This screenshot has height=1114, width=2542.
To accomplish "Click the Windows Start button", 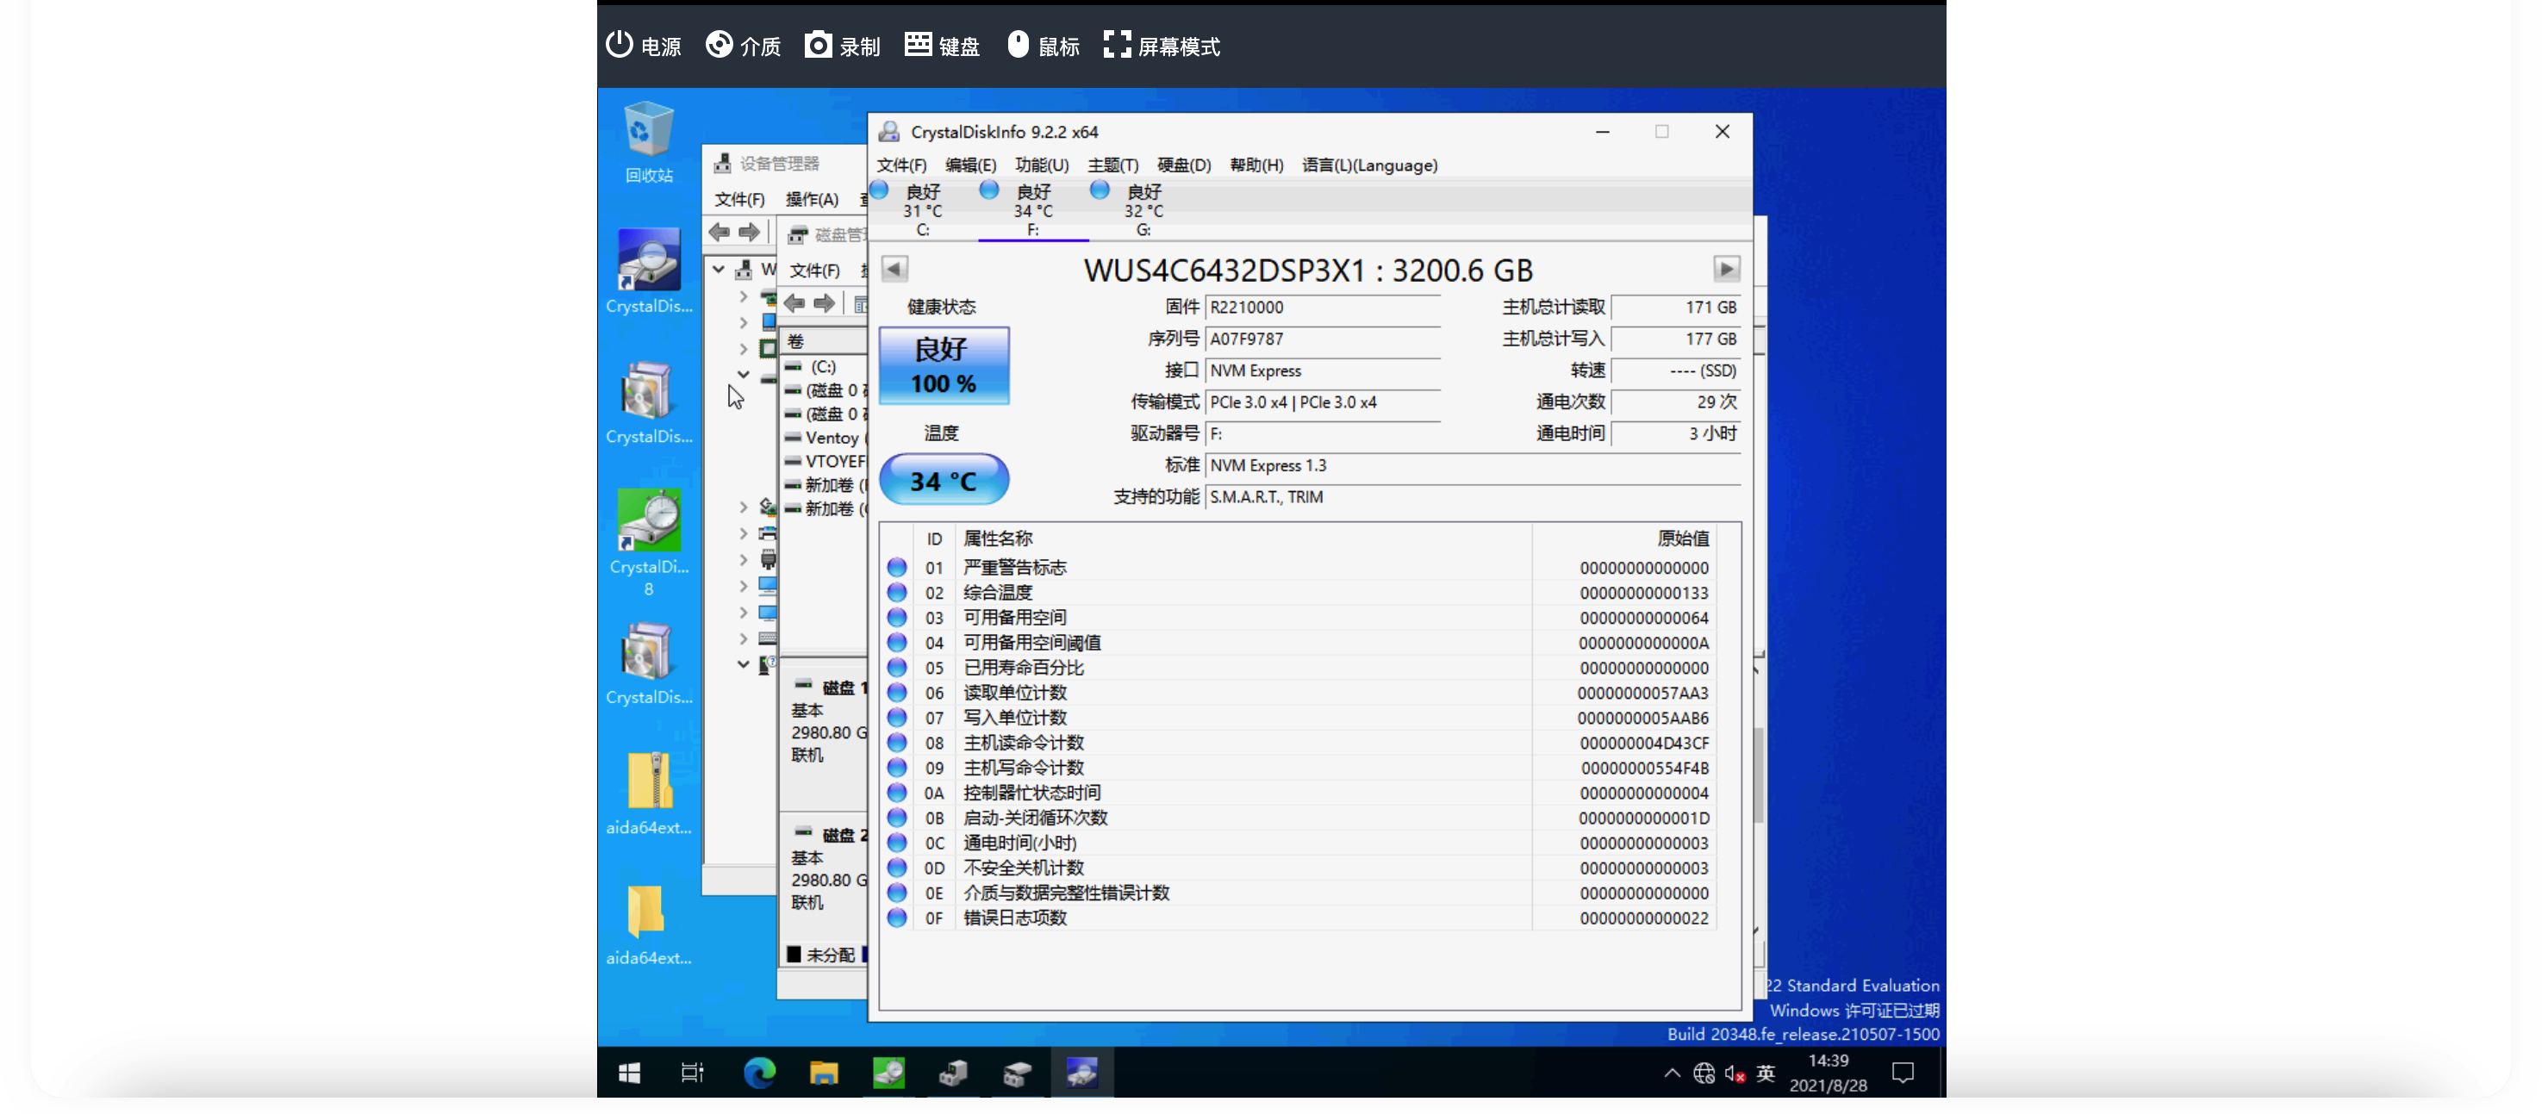I will [628, 1072].
